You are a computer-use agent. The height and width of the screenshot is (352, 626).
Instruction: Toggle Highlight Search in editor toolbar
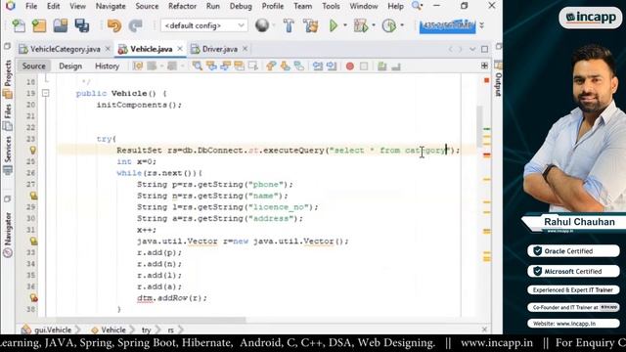point(239,66)
